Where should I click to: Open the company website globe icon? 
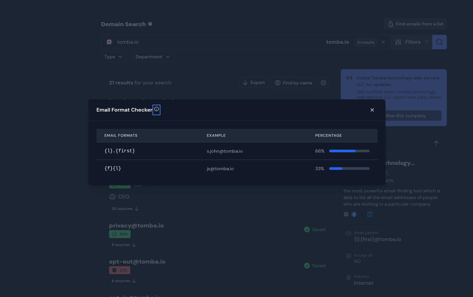click(x=346, y=214)
